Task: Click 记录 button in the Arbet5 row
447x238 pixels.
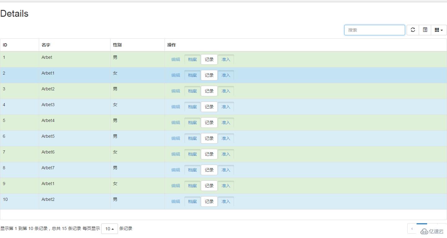Action: point(209,138)
